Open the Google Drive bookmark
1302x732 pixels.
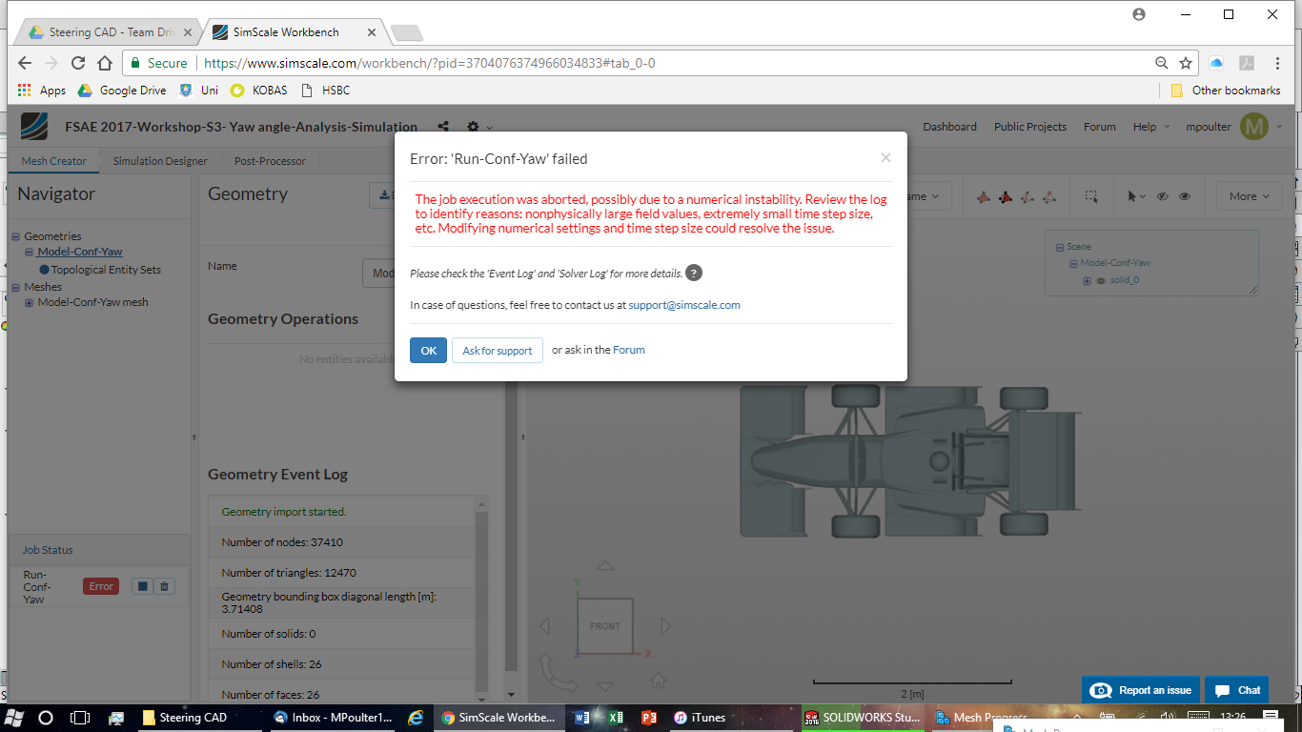122,91
